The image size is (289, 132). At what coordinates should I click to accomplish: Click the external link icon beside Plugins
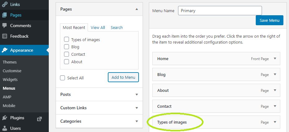click(x=39, y=119)
